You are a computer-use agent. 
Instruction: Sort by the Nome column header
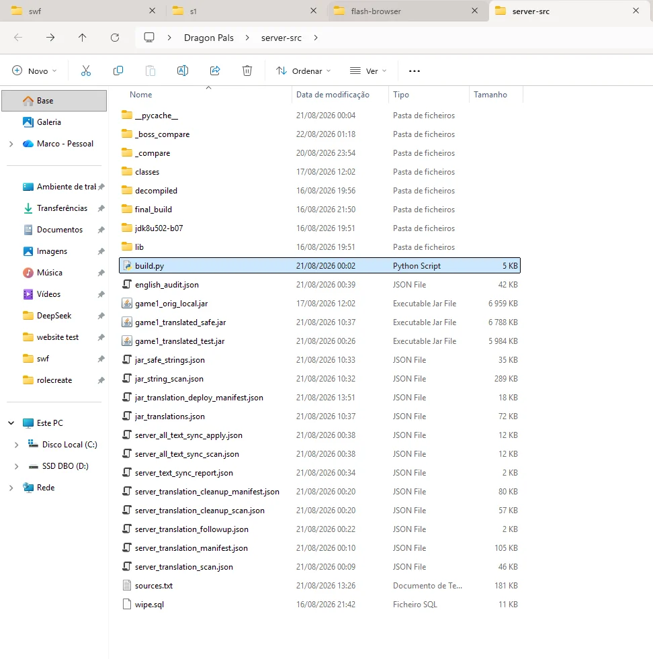(x=141, y=95)
